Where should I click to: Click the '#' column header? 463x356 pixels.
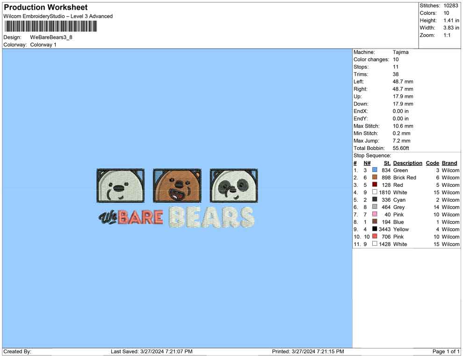pos(355,163)
